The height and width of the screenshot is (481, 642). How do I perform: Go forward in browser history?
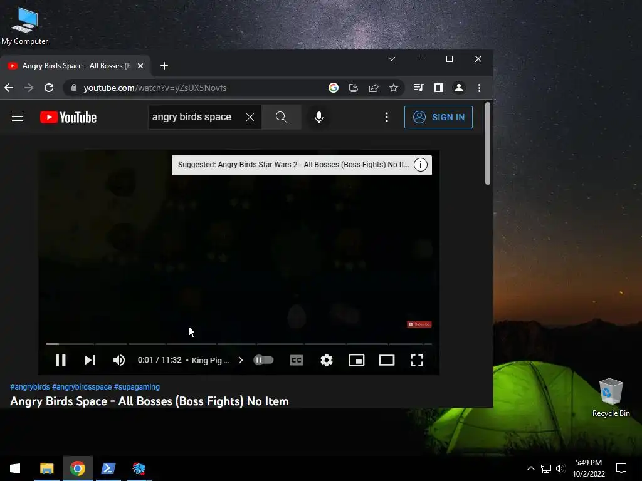(29, 88)
